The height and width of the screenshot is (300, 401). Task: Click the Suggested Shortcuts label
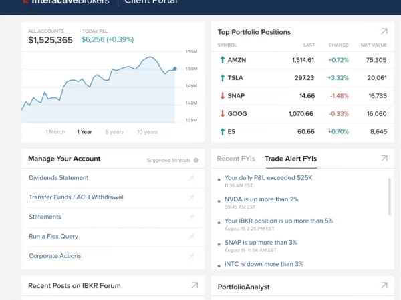(x=168, y=160)
